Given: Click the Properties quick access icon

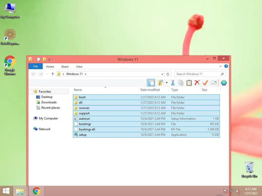Looking at the screenshot, I should [x=39, y=59].
